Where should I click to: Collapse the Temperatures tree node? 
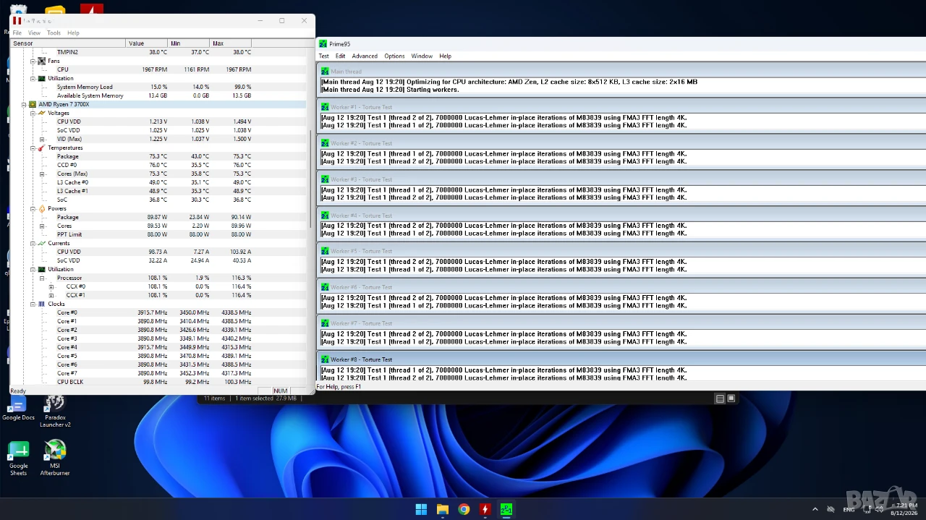pos(33,148)
